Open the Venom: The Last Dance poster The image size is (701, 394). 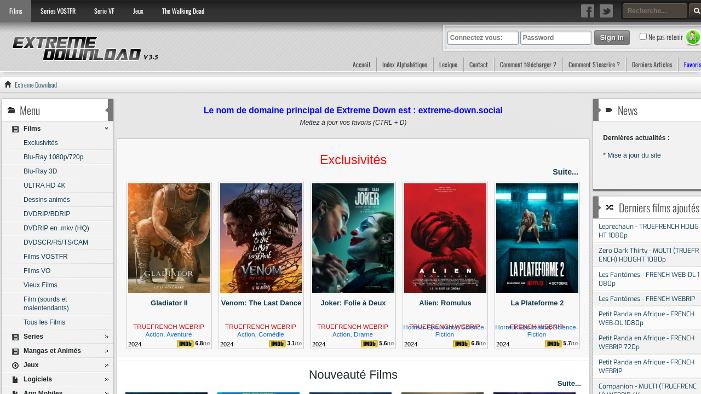261,238
